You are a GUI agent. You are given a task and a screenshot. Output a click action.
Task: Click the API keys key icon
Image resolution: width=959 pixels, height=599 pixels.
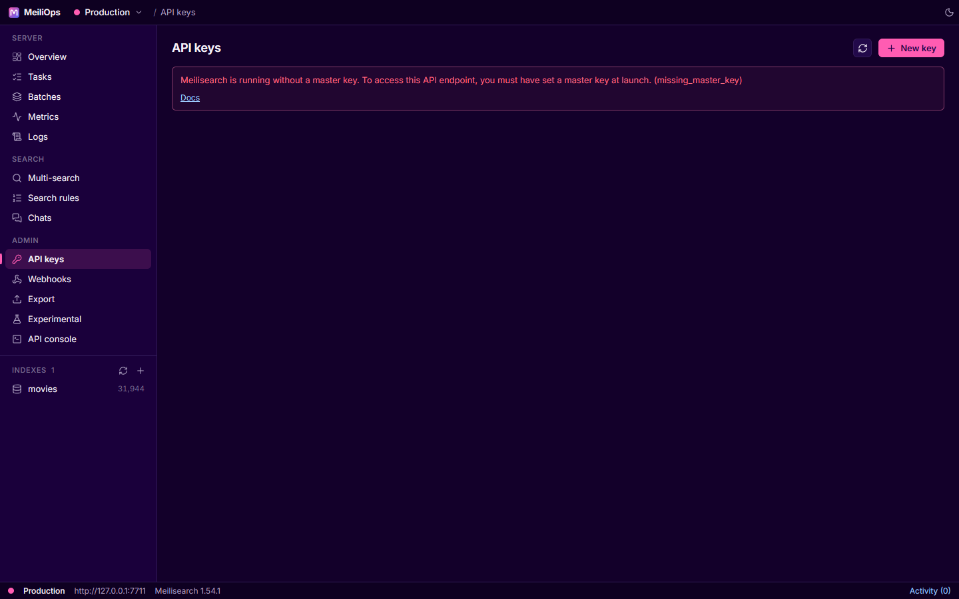(x=17, y=260)
